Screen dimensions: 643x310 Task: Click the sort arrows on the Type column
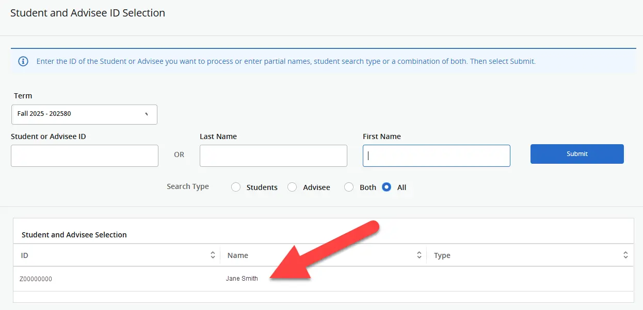pos(625,254)
